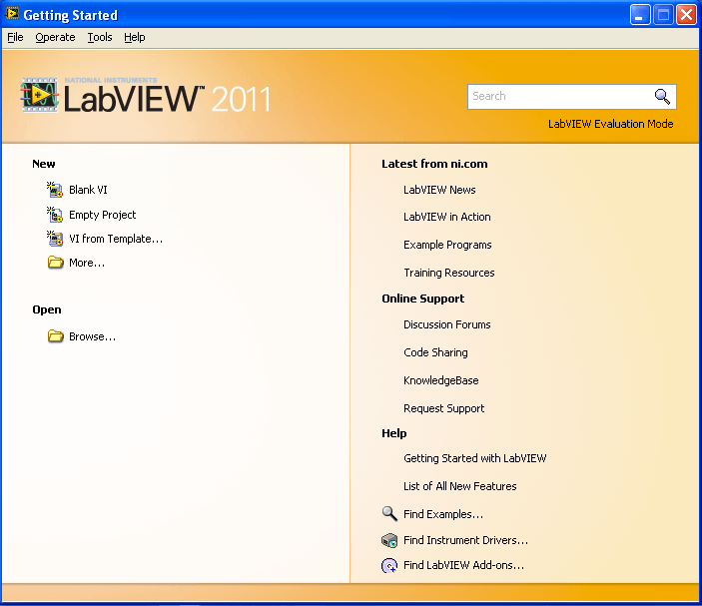Open the Help menu

point(135,37)
